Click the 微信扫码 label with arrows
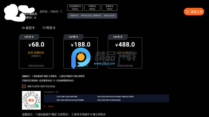Screen dimensions: 209x117 click(x=49, y=106)
